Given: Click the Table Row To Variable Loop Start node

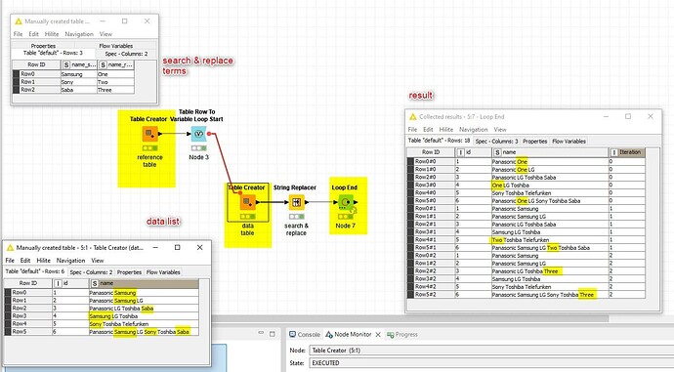Looking at the screenshot, I should [198, 134].
